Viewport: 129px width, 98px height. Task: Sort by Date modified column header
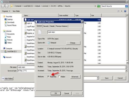point(66,15)
